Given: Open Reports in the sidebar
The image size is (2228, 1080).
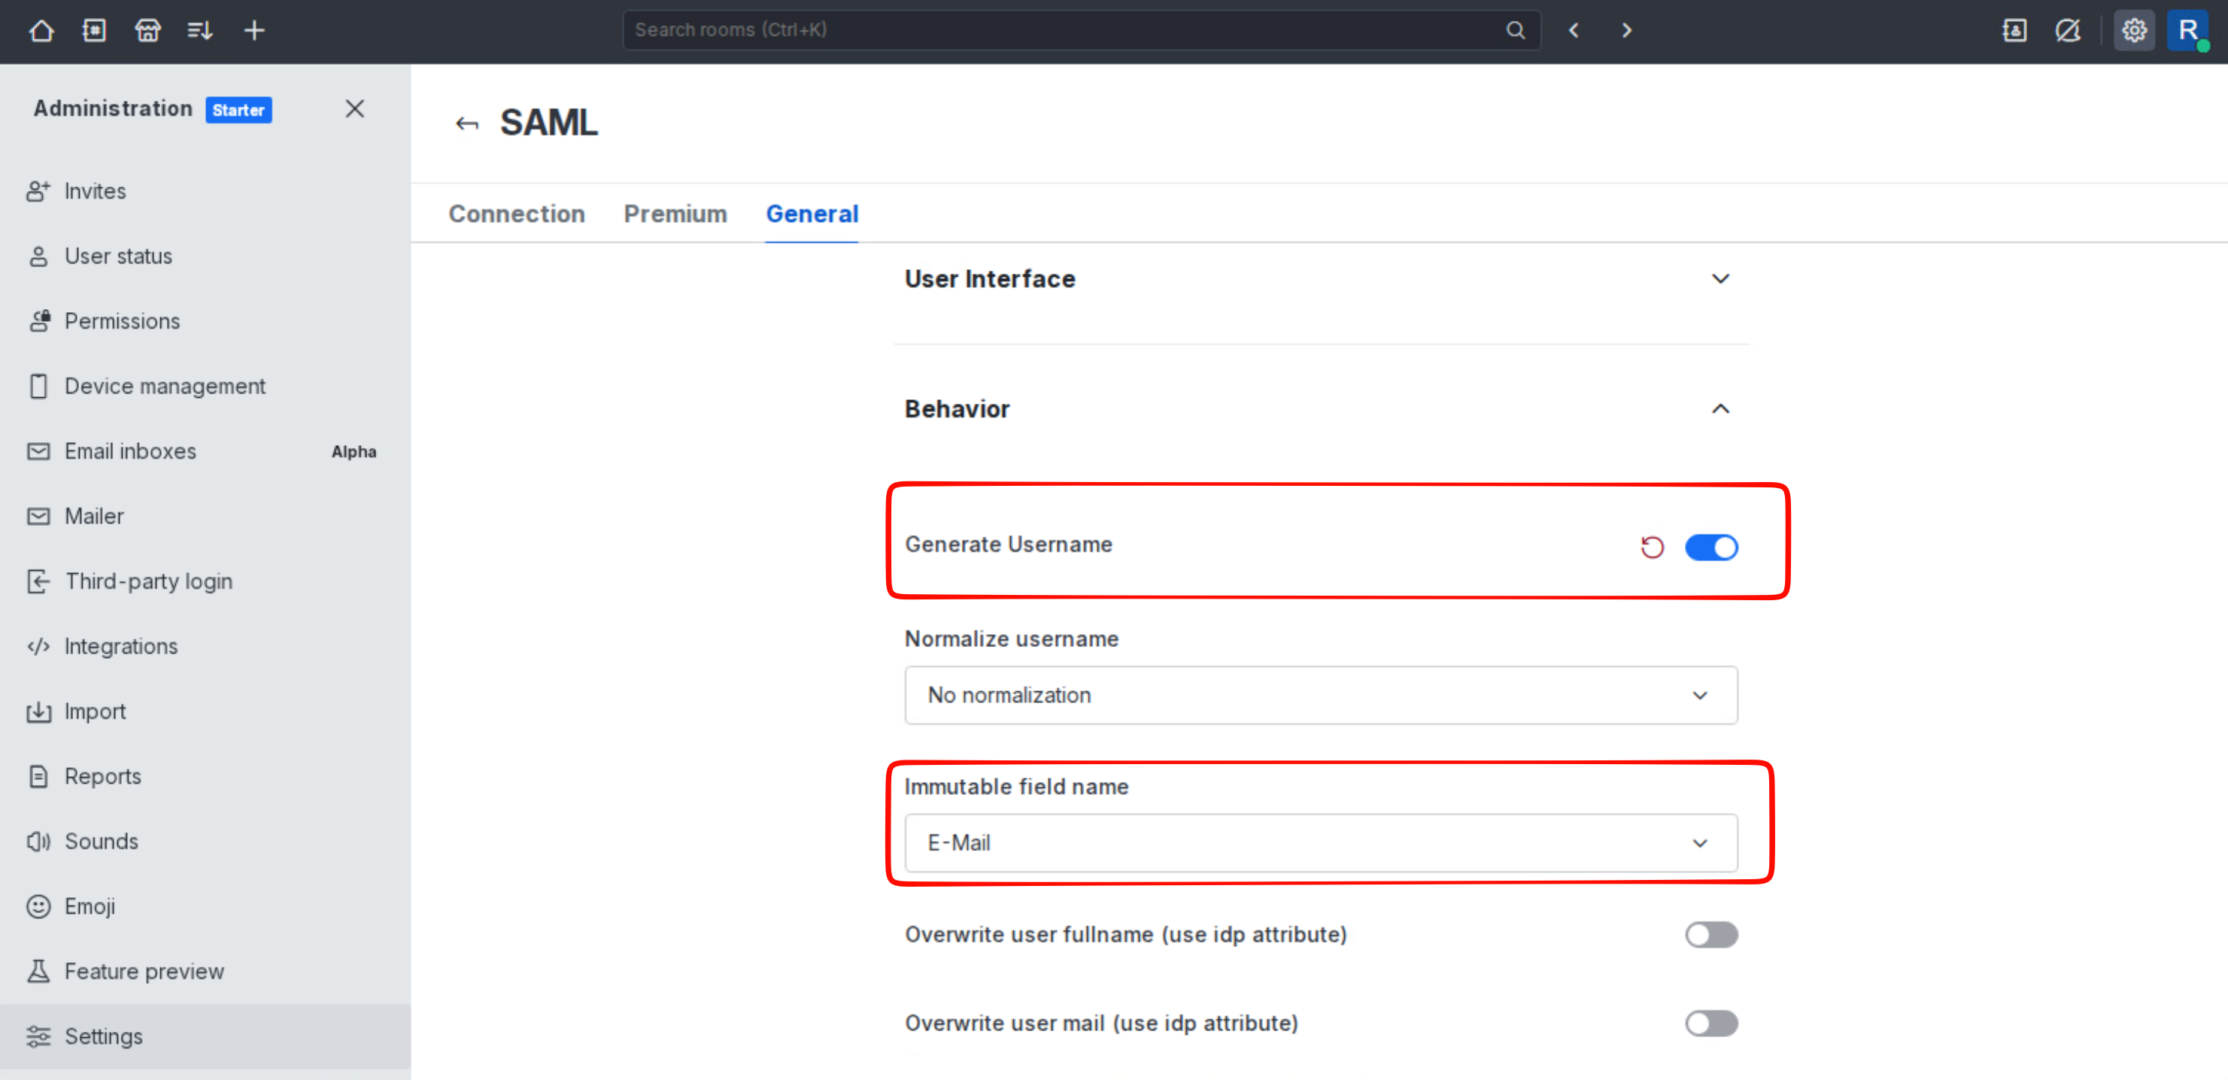Looking at the screenshot, I should click(206, 776).
